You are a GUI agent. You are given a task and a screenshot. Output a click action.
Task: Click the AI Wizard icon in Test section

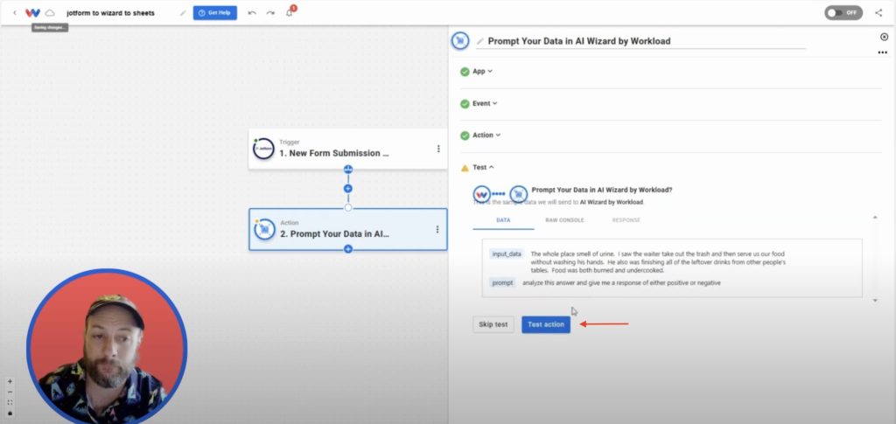tap(518, 194)
